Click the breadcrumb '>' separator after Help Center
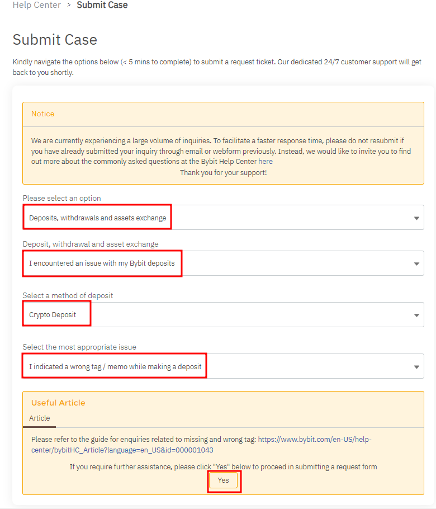Image resolution: width=436 pixels, height=509 pixels. [69, 5]
